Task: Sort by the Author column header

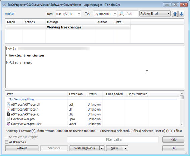Action: pyautogui.click(x=105, y=22)
